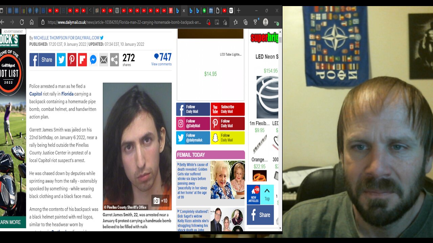Pin the article on Pinterest
This screenshot has height=243, width=433.
72,60
